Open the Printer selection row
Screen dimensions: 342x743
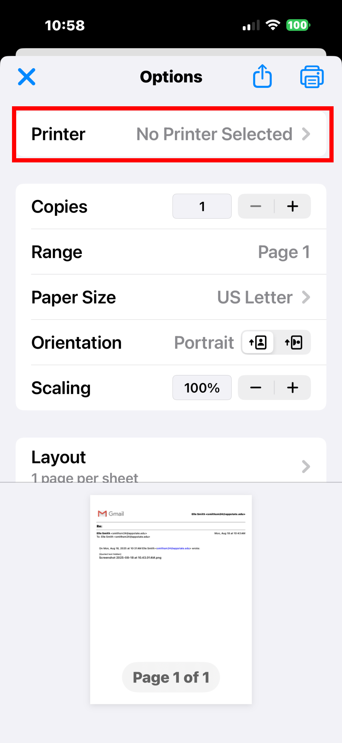[x=171, y=134]
